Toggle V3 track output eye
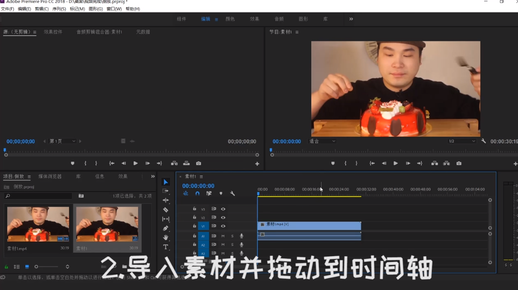 tap(223, 209)
